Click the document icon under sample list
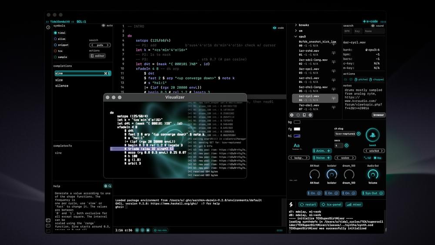435x245 pixels. pos(304,115)
